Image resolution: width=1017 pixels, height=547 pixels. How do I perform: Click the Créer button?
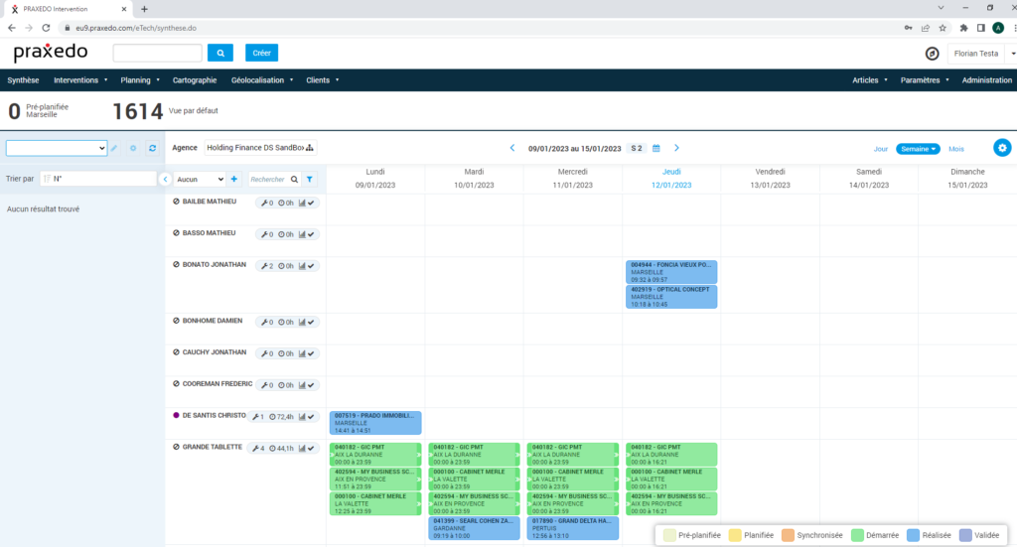261,53
